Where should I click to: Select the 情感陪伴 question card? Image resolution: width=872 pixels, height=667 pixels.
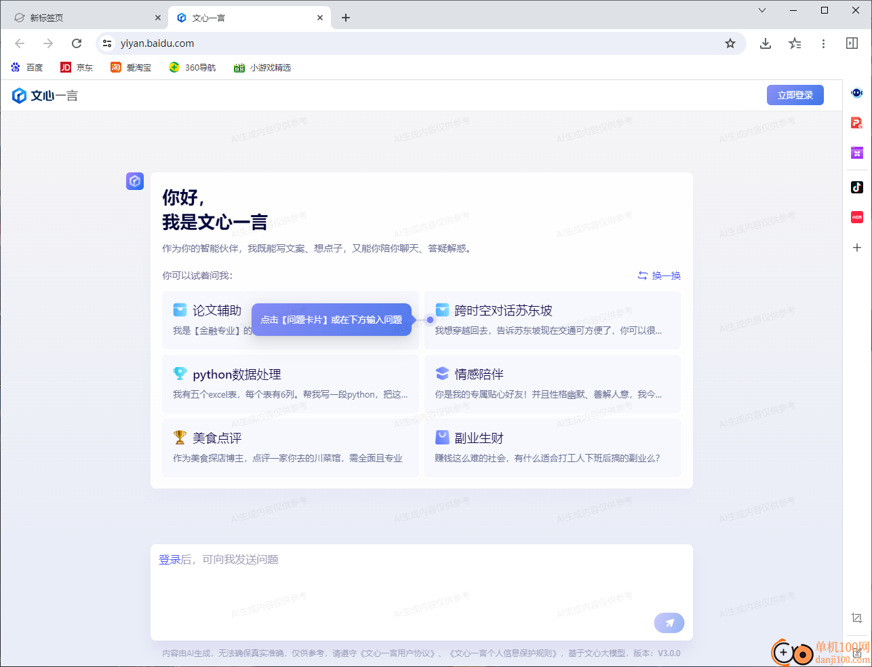tap(552, 384)
